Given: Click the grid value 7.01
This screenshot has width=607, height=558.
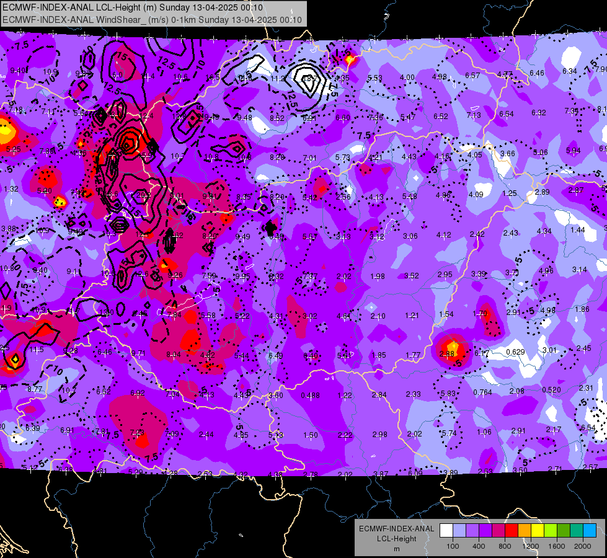Looking at the screenshot, I should point(309,157).
